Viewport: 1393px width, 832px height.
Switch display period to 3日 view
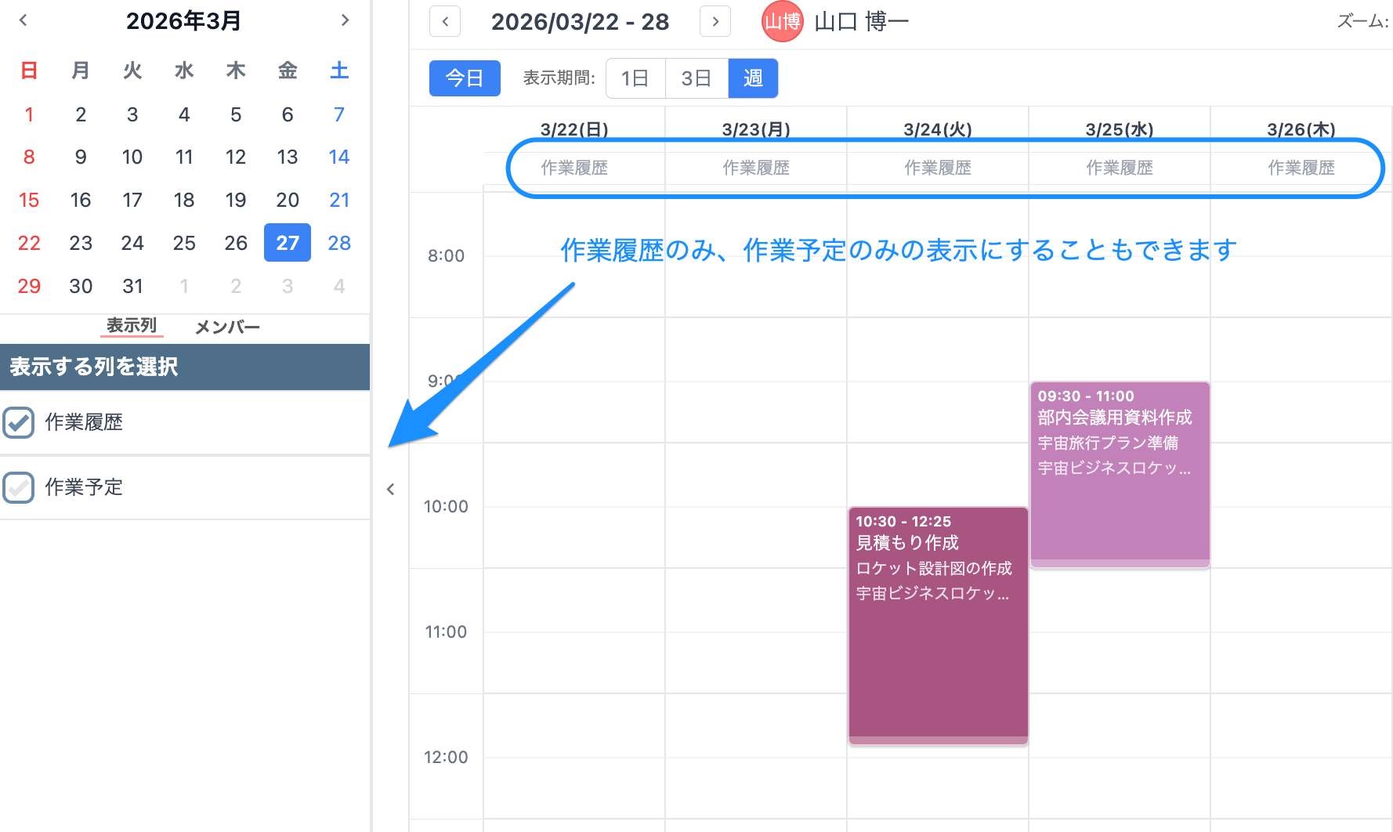point(696,78)
